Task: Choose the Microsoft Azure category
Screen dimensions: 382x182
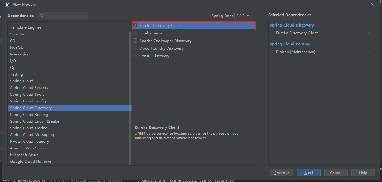Action: click(x=69, y=155)
